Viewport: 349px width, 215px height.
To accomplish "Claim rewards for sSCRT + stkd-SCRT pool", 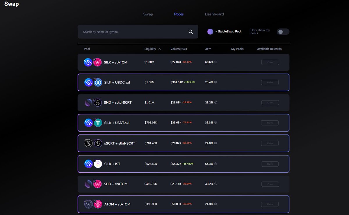I will click(x=270, y=143).
